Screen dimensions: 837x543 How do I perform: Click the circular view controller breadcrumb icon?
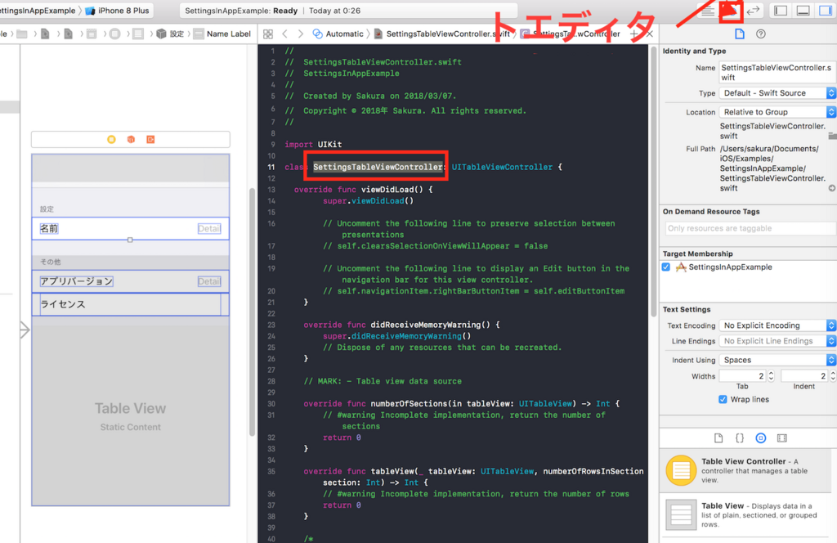coord(114,34)
